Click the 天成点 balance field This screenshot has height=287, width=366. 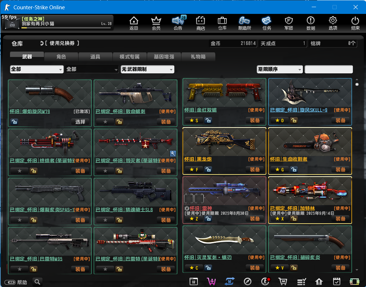pyautogui.click(x=283, y=43)
